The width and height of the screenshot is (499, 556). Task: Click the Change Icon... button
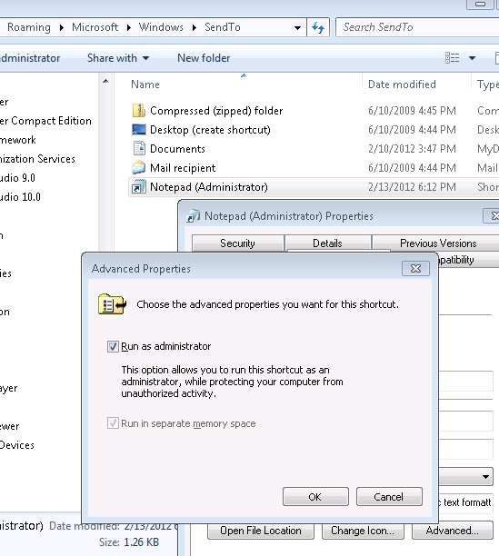[363, 531]
